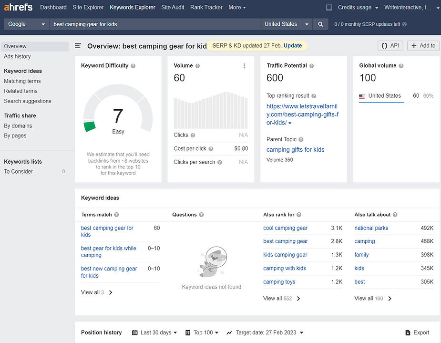This screenshot has width=441, height=343.
Task: Click the help icon next to Clicks
Action: click(x=193, y=135)
